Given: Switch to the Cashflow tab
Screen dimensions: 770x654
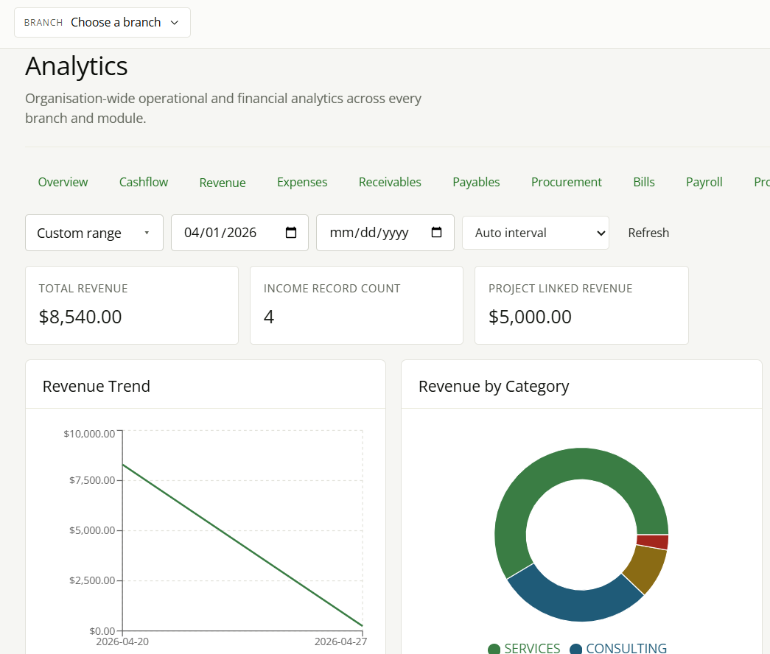Looking at the screenshot, I should pos(144,182).
